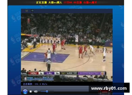Click the 正在播放 391.0 Kb/s status text
The height and width of the screenshot is (95, 132).
[x=35, y=84]
